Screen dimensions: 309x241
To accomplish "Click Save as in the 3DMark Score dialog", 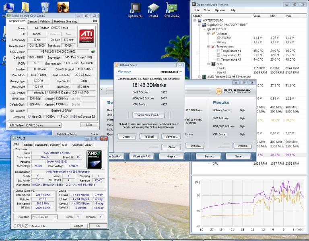I will 171,137.
